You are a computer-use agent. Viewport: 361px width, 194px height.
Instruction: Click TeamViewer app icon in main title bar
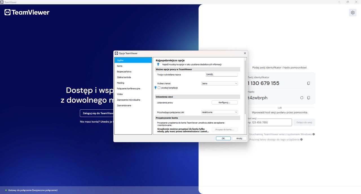click(x=2, y=2)
